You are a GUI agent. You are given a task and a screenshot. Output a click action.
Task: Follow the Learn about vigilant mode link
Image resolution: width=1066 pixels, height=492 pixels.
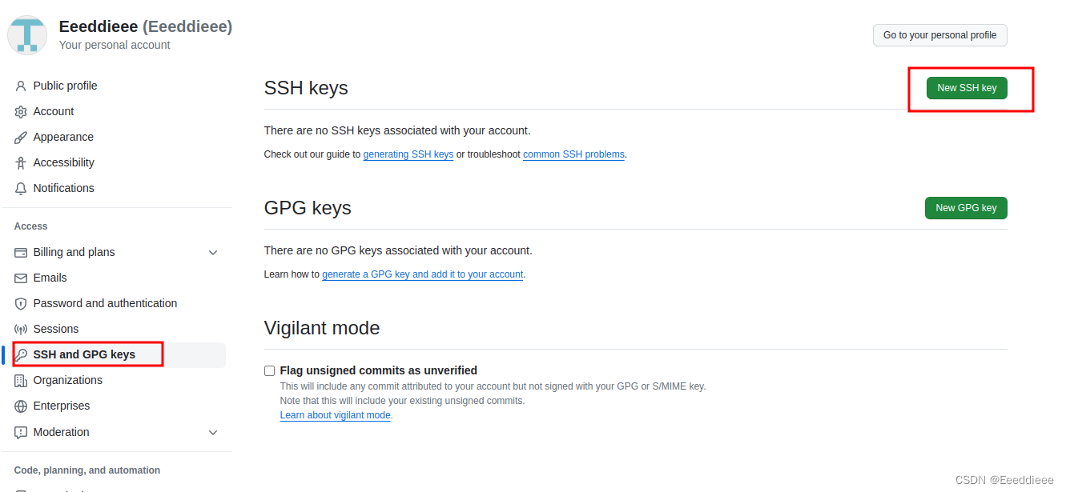[x=335, y=414]
